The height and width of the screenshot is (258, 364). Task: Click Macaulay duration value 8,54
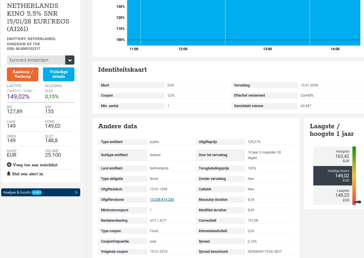pyautogui.click(x=251, y=200)
